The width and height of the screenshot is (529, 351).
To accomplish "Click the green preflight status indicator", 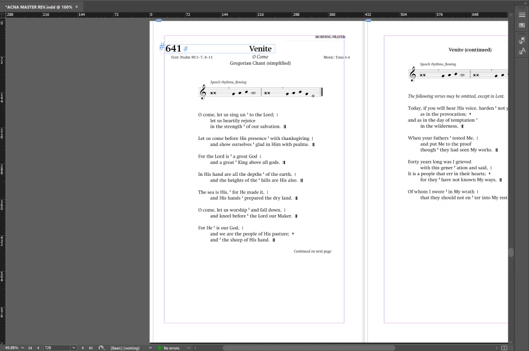I will click(x=160, y=347).
